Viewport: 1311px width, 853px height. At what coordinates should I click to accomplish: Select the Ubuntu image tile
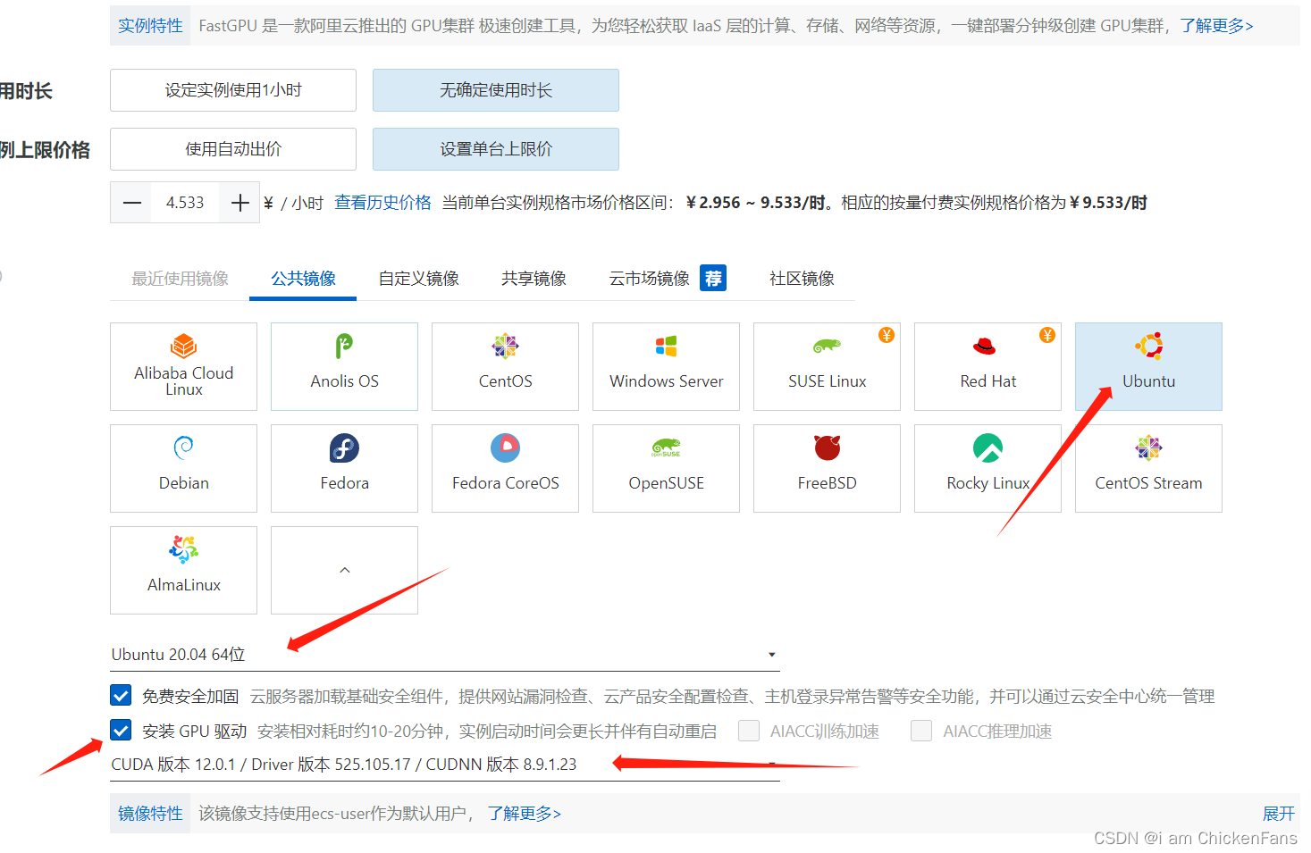click(x=1148, y=366)
